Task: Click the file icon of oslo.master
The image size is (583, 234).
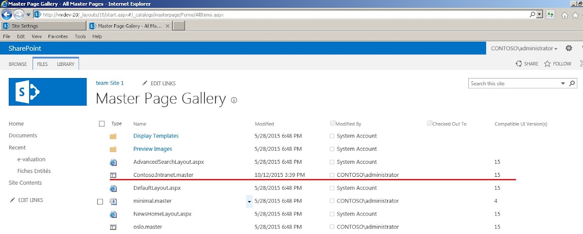Action: pyautogui.click(x=113, y=227)
